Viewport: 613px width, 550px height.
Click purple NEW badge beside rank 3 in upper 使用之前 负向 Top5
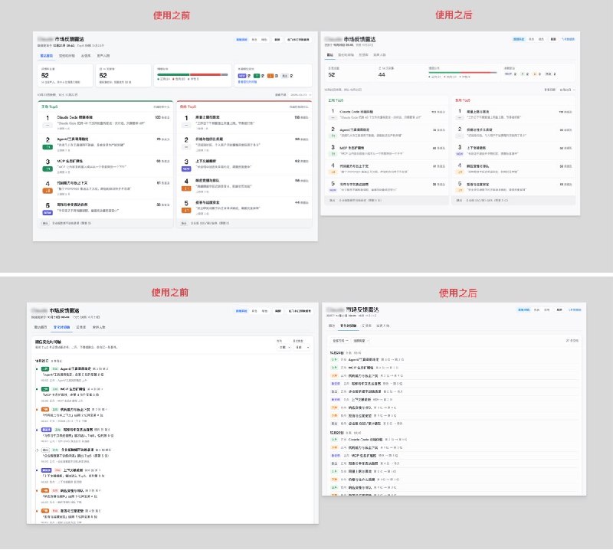[186, 169]
